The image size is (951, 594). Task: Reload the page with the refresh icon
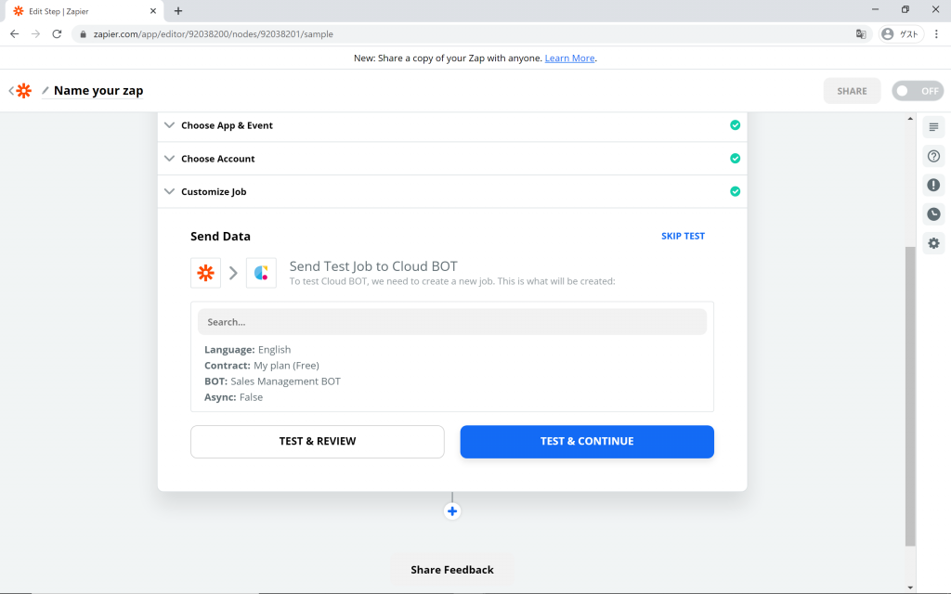57,34
